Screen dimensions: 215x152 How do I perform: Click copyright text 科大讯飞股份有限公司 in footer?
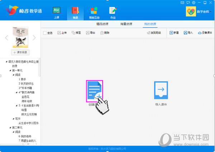113,149
